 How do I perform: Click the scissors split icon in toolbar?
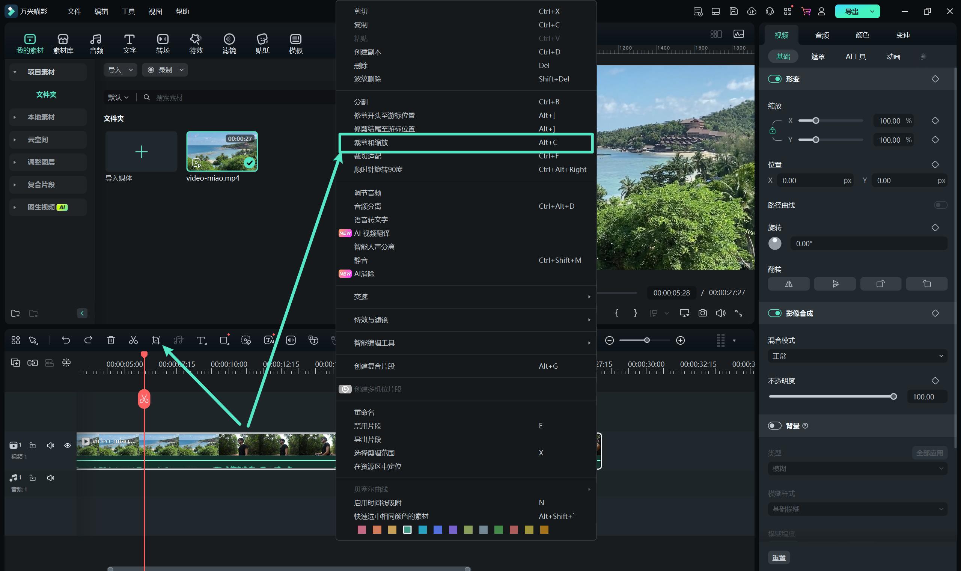coord(133,340)
